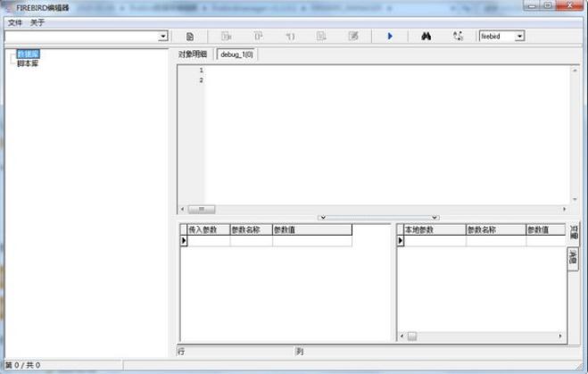Click the grayed-out step-over debug icon
Viewport: 588px width, 374px height.
(x=258, y=37)
